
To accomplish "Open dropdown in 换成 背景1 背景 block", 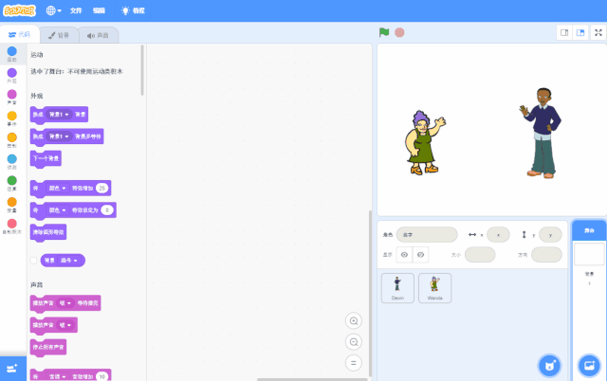I will tap(59, 115).
